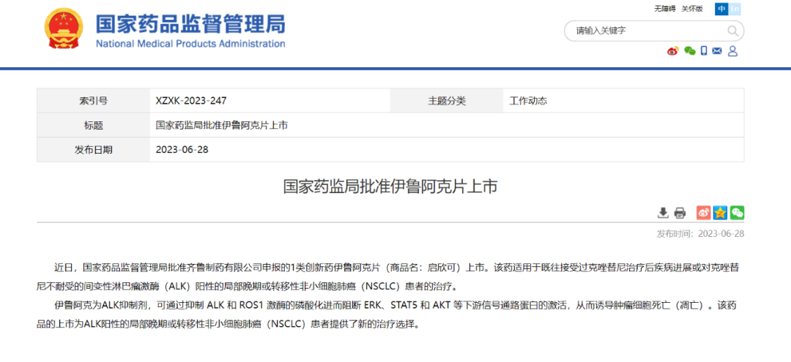Switch language to 中 (Chinese)

[721, 9]
